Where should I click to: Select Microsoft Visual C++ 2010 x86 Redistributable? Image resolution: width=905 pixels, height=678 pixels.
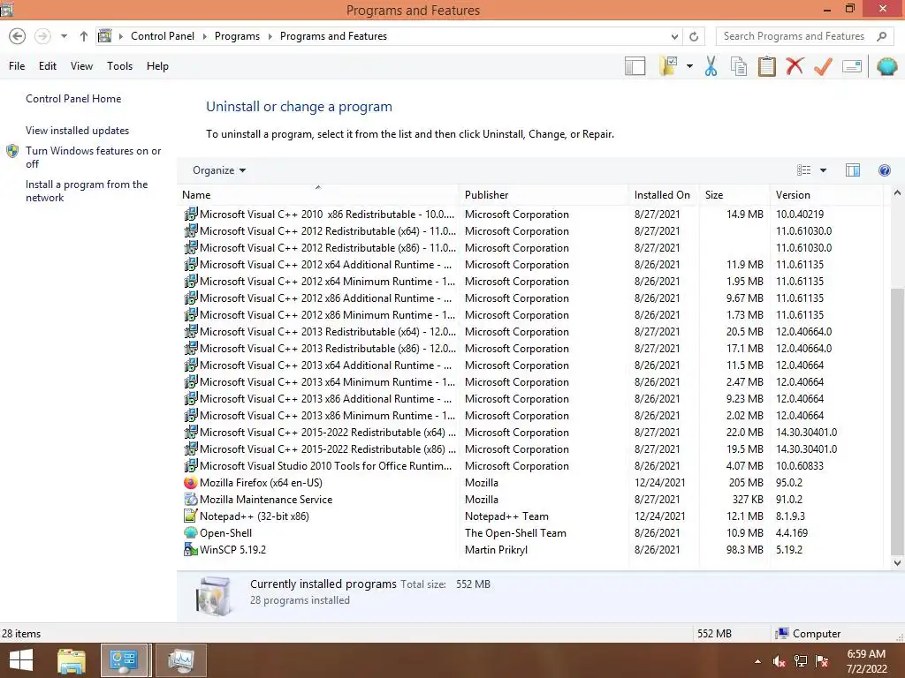(531, 215)
